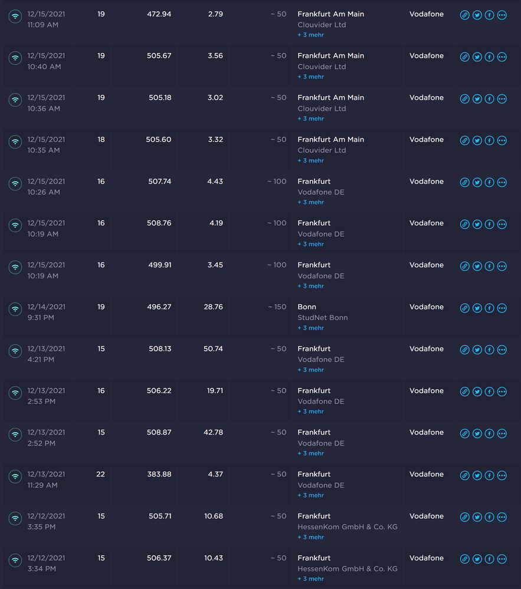Copy link icon for the 10:36 AM result
Image resolution: width=521 pixels, height=589 pixels.
pyautogui.click(x=464, y=99)
